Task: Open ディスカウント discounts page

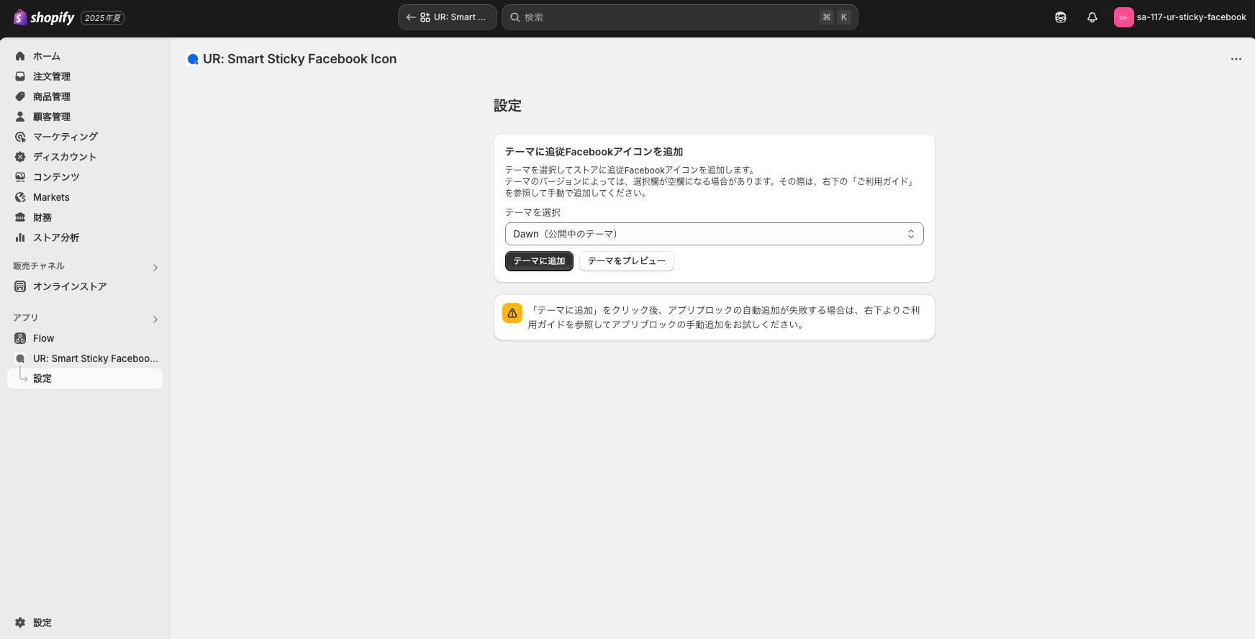Action: [64, 157]
